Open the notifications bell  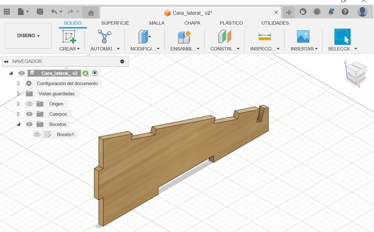point(331,12)
